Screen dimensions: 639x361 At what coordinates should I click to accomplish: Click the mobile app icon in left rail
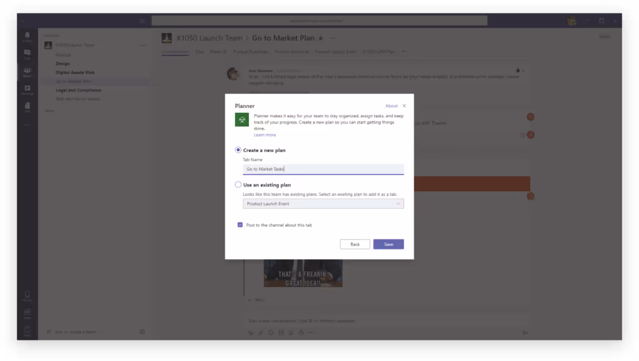[27, 296]
